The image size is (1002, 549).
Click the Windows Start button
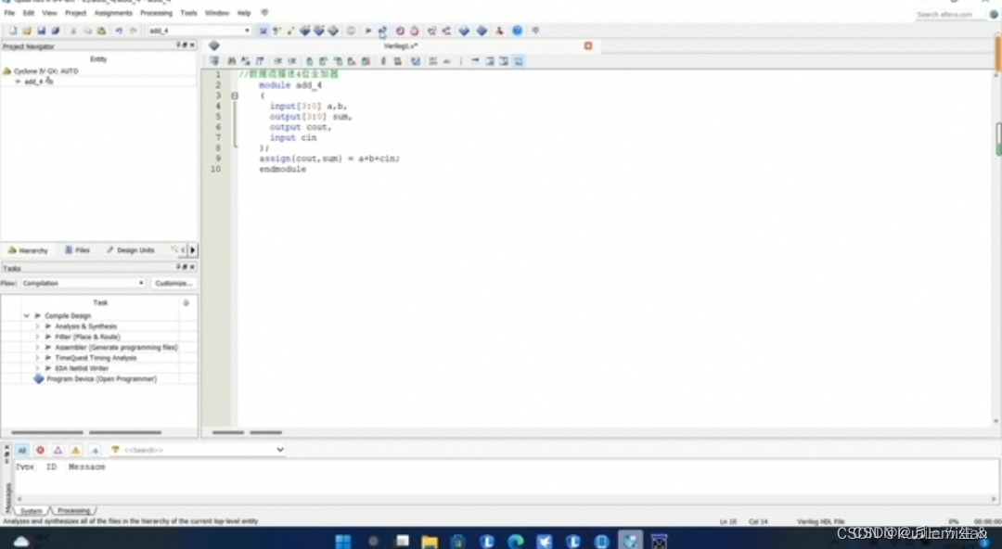(x=343, y=542)
